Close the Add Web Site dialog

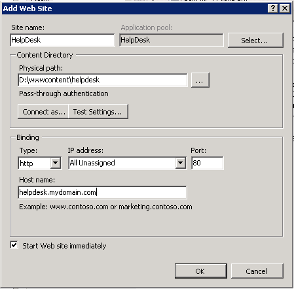[x=285, y=8]
